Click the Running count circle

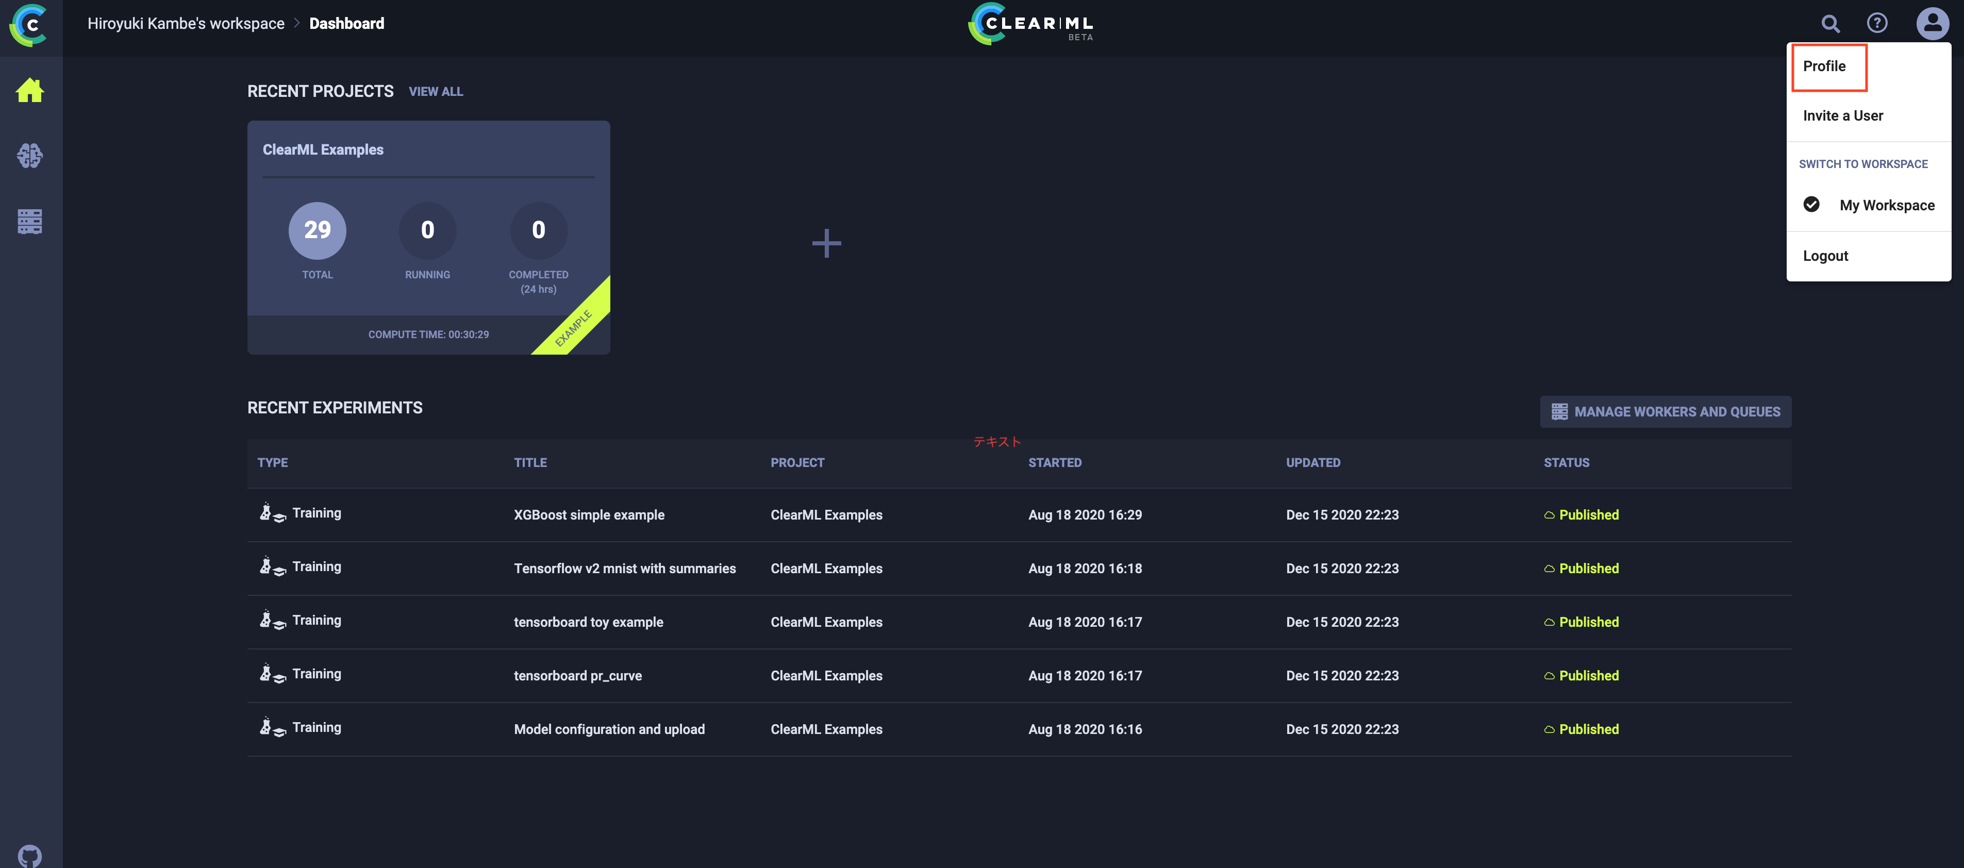point(427,230)
